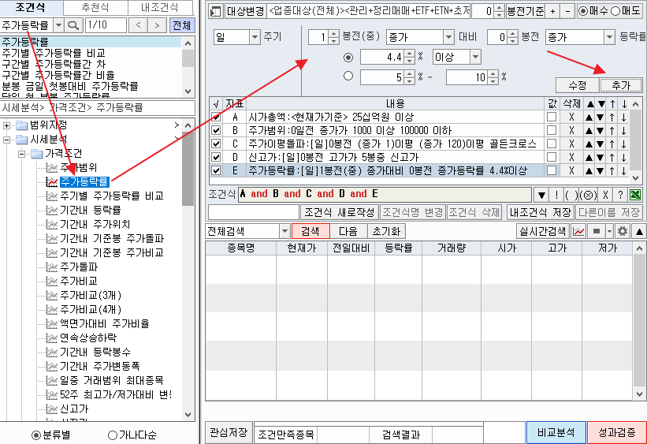Move condition B up with filled triangle
647x444 pixels.
click(x=589, y=130)
